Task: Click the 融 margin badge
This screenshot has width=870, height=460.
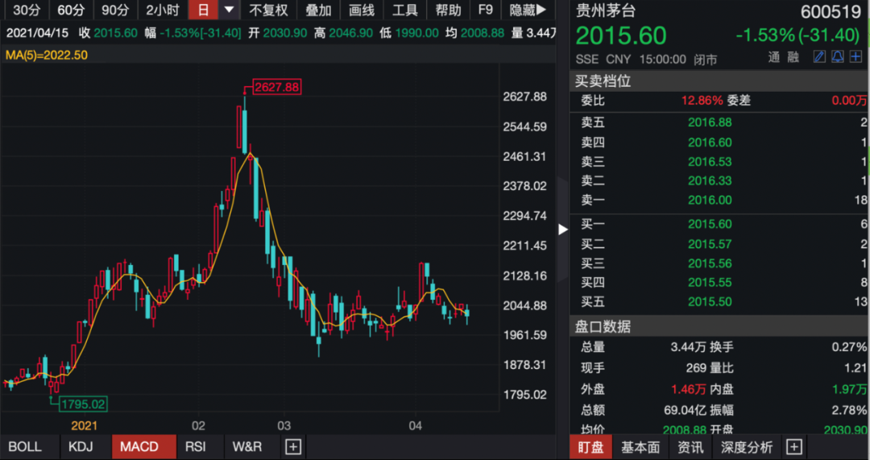Action: [x=793, y=57]
